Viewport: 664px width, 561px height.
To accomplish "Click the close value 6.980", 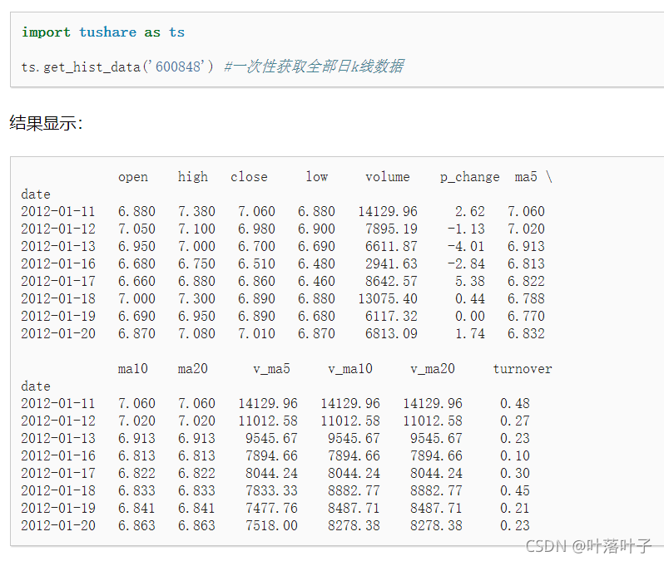I will tap(256, 229).
